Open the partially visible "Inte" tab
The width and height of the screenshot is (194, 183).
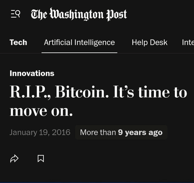tap(188, 42)
